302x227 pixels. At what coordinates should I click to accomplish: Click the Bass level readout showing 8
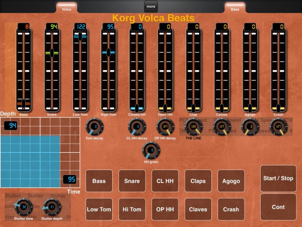coord(24,27)
